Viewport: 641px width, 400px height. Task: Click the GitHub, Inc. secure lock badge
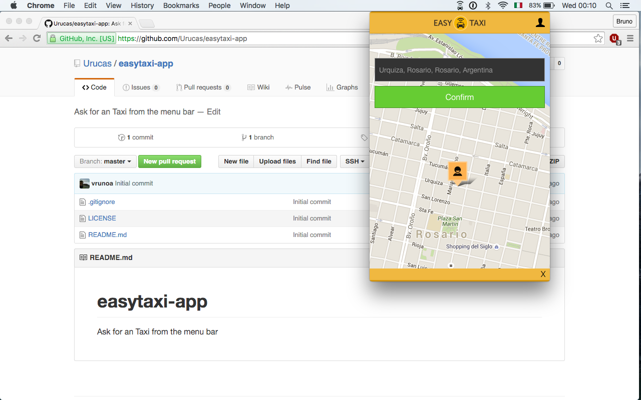(x=81, y=38)
